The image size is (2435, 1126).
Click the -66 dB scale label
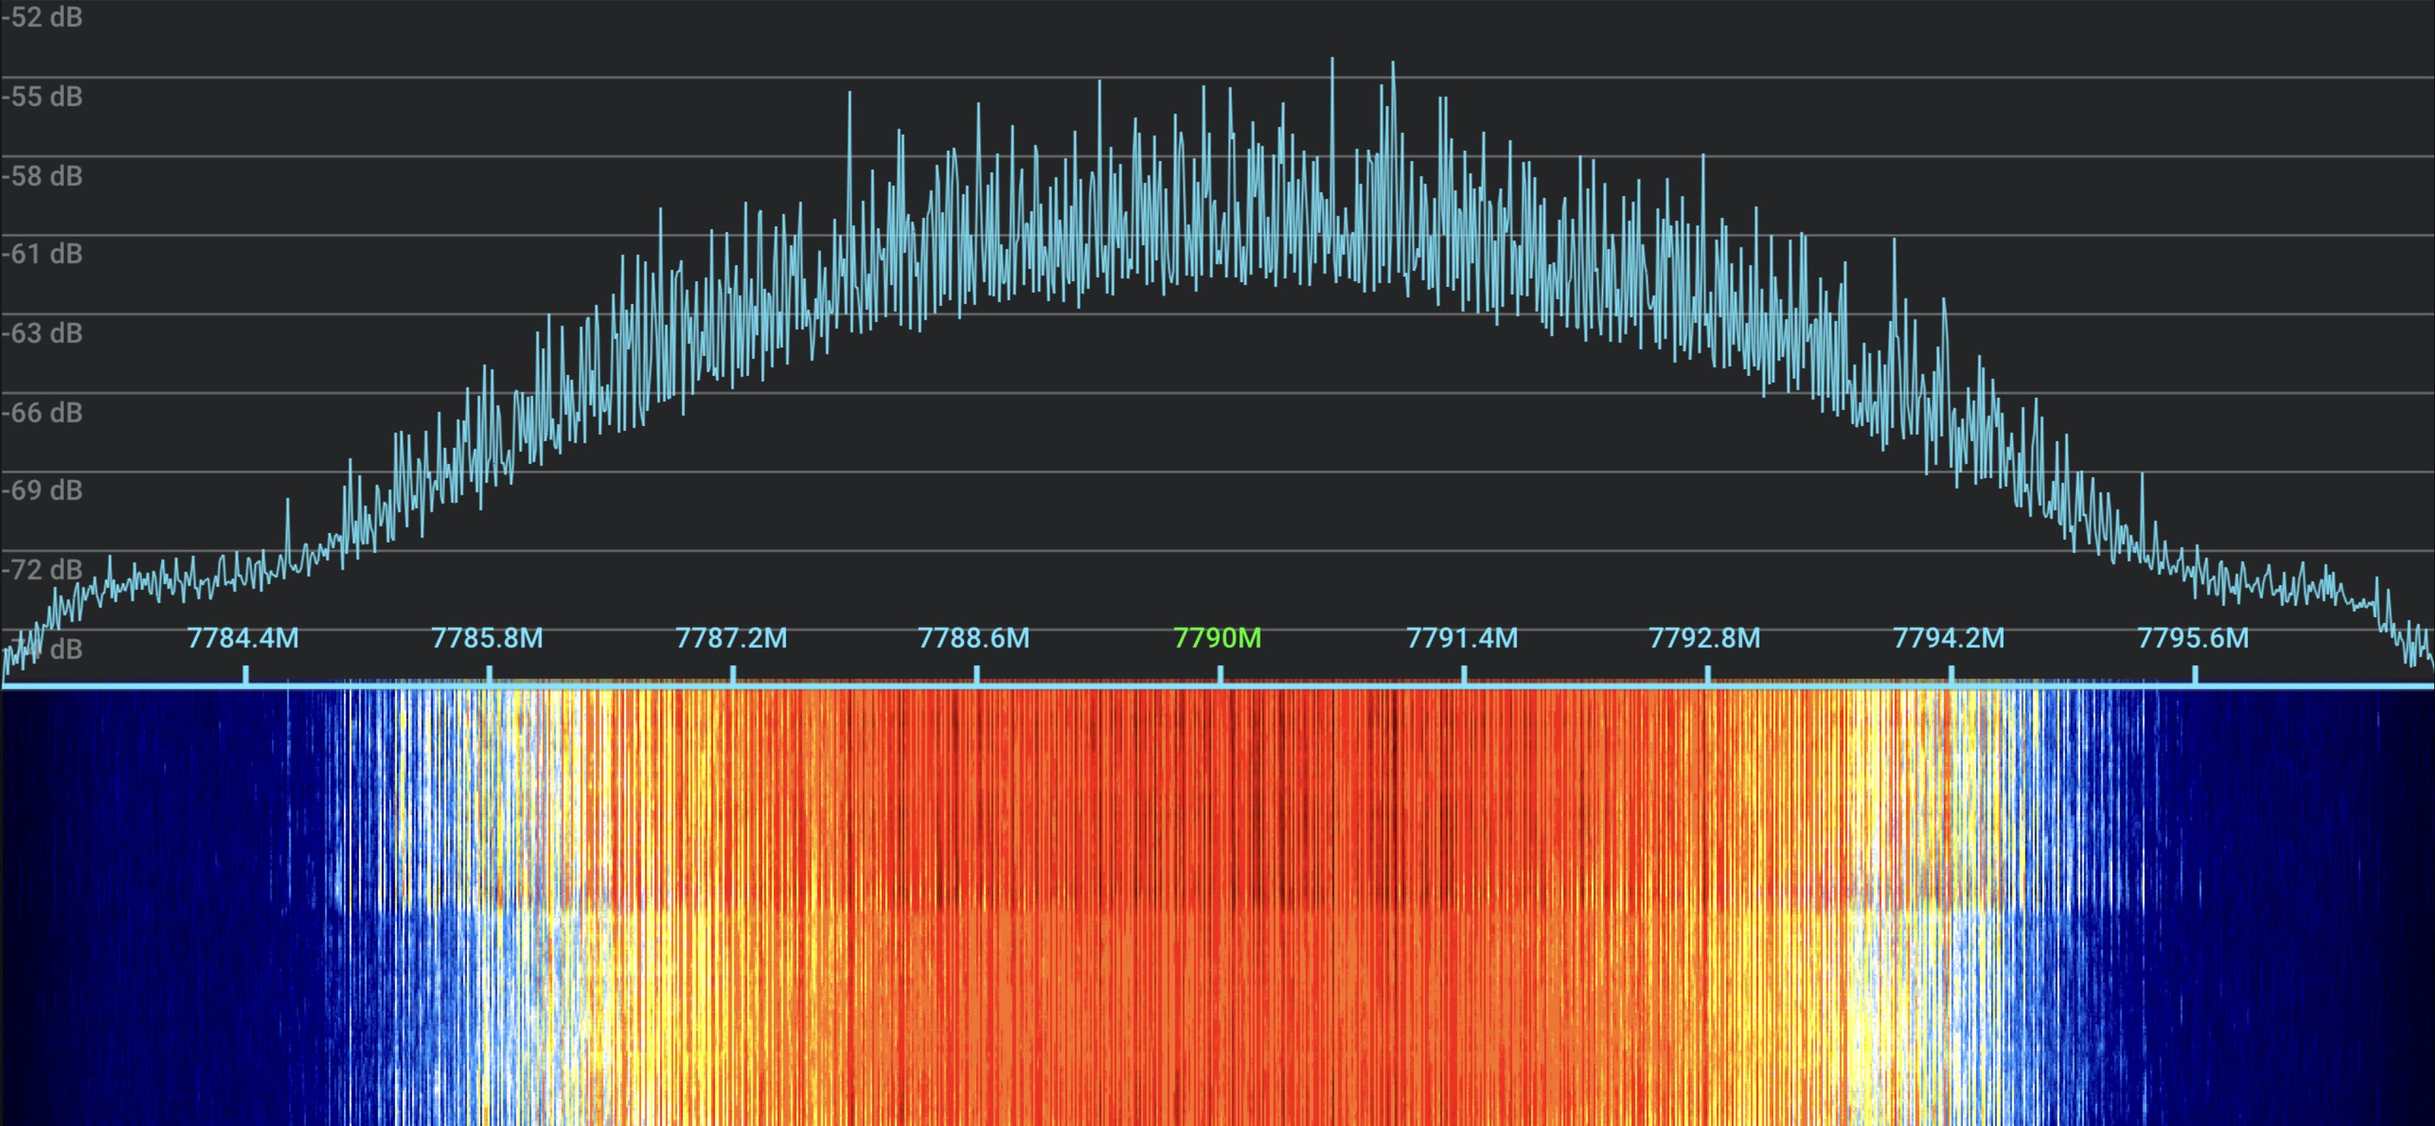tap(42, 412)
